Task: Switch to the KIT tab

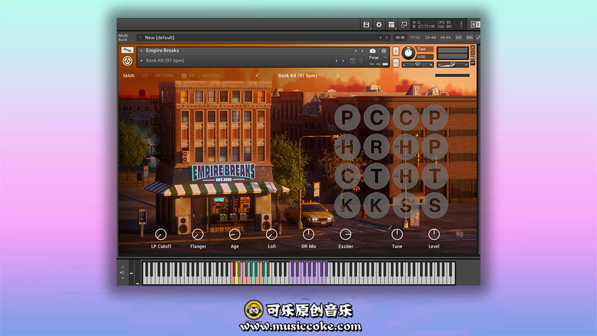Action: tap(145, 76)
